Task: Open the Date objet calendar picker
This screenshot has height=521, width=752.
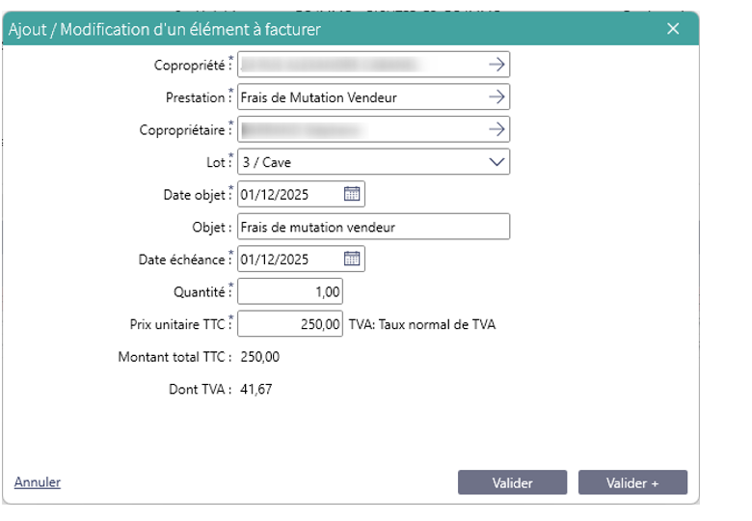Action: tap(352, 194)
